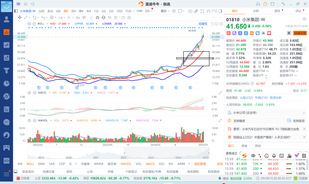Open the account profile sidebar icon
Viewport: 309px width, 184px height.
(7, 19)
